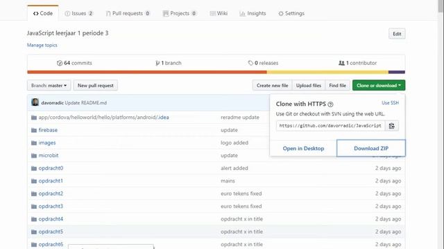Click folder icon beside images

(34, 143)
